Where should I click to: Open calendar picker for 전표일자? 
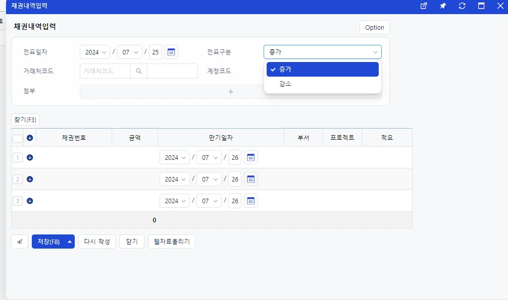pyautogui.click(x=171, y=52)
